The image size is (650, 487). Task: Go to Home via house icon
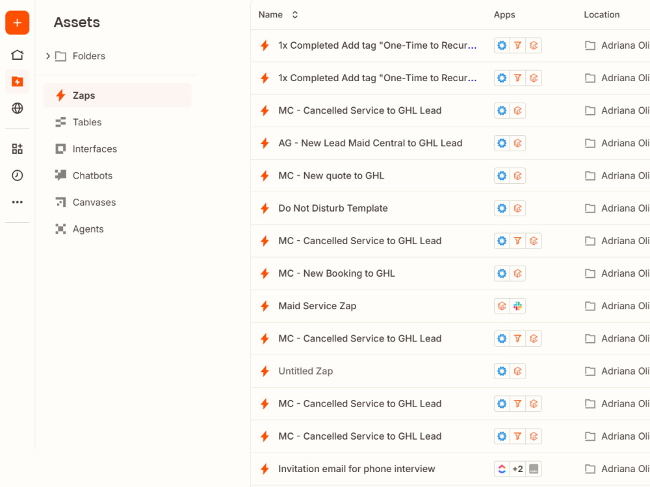[x=17, y=55]
